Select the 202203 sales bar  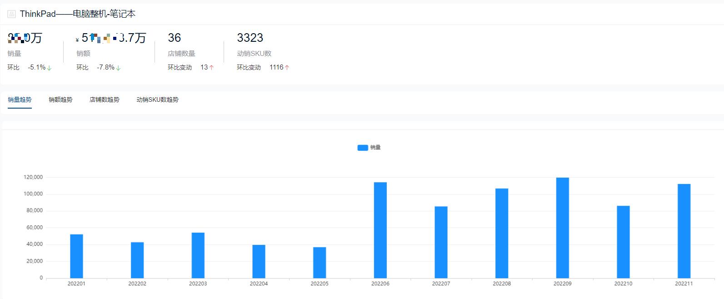(x=198, y=255)
